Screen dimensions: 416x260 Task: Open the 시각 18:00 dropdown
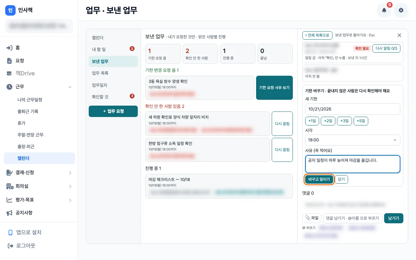[353, 140]
